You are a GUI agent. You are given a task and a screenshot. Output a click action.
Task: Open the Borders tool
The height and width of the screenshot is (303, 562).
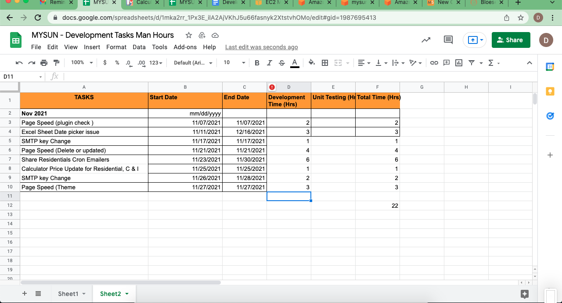pyautogui.click(x=325, y=63)
